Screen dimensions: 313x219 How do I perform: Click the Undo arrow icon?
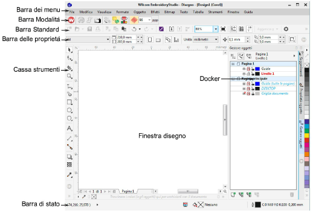click(134, 30)
